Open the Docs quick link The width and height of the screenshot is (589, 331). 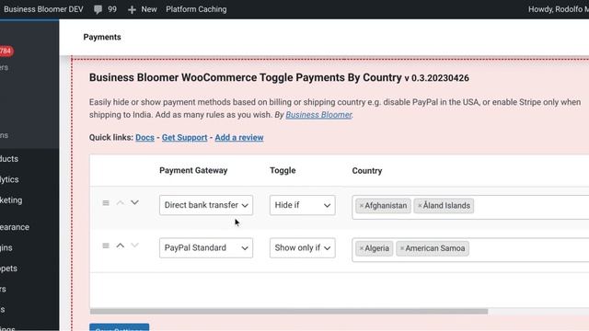pos(144,137)
